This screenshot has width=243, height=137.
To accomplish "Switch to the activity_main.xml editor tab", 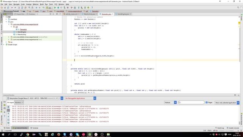I will click(71, 14).
